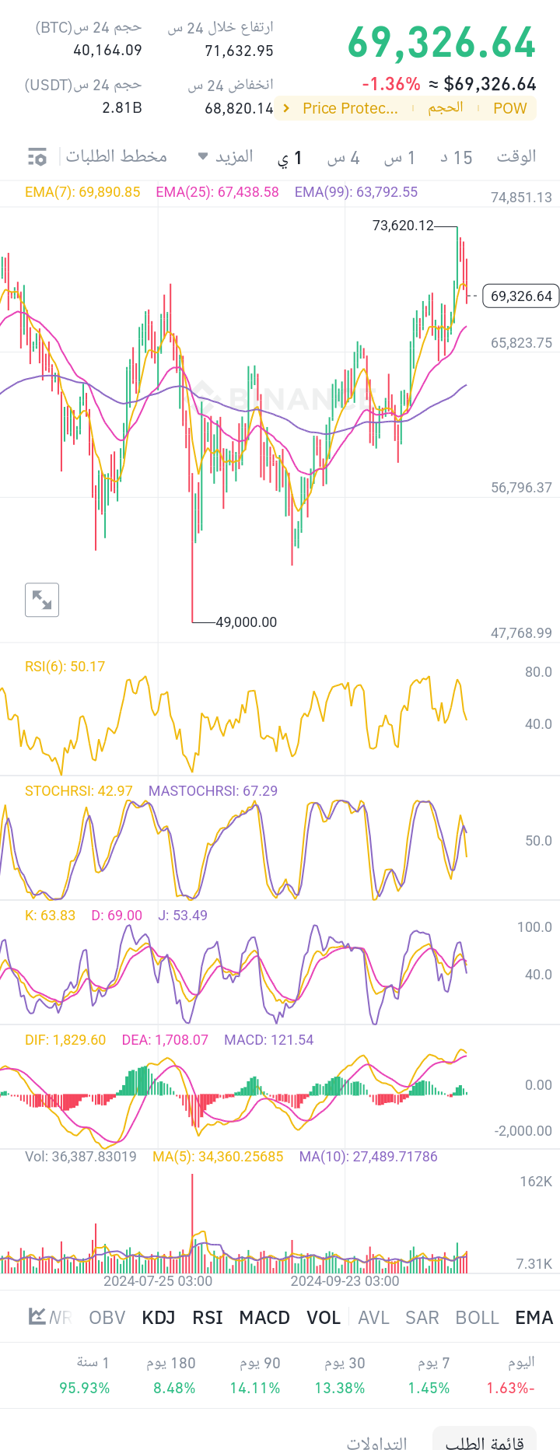The height and width of the screenshot is (1450, 560).
Task: Tap the 2024-09-23 03:00 date label
Action: coord(345,1281)
